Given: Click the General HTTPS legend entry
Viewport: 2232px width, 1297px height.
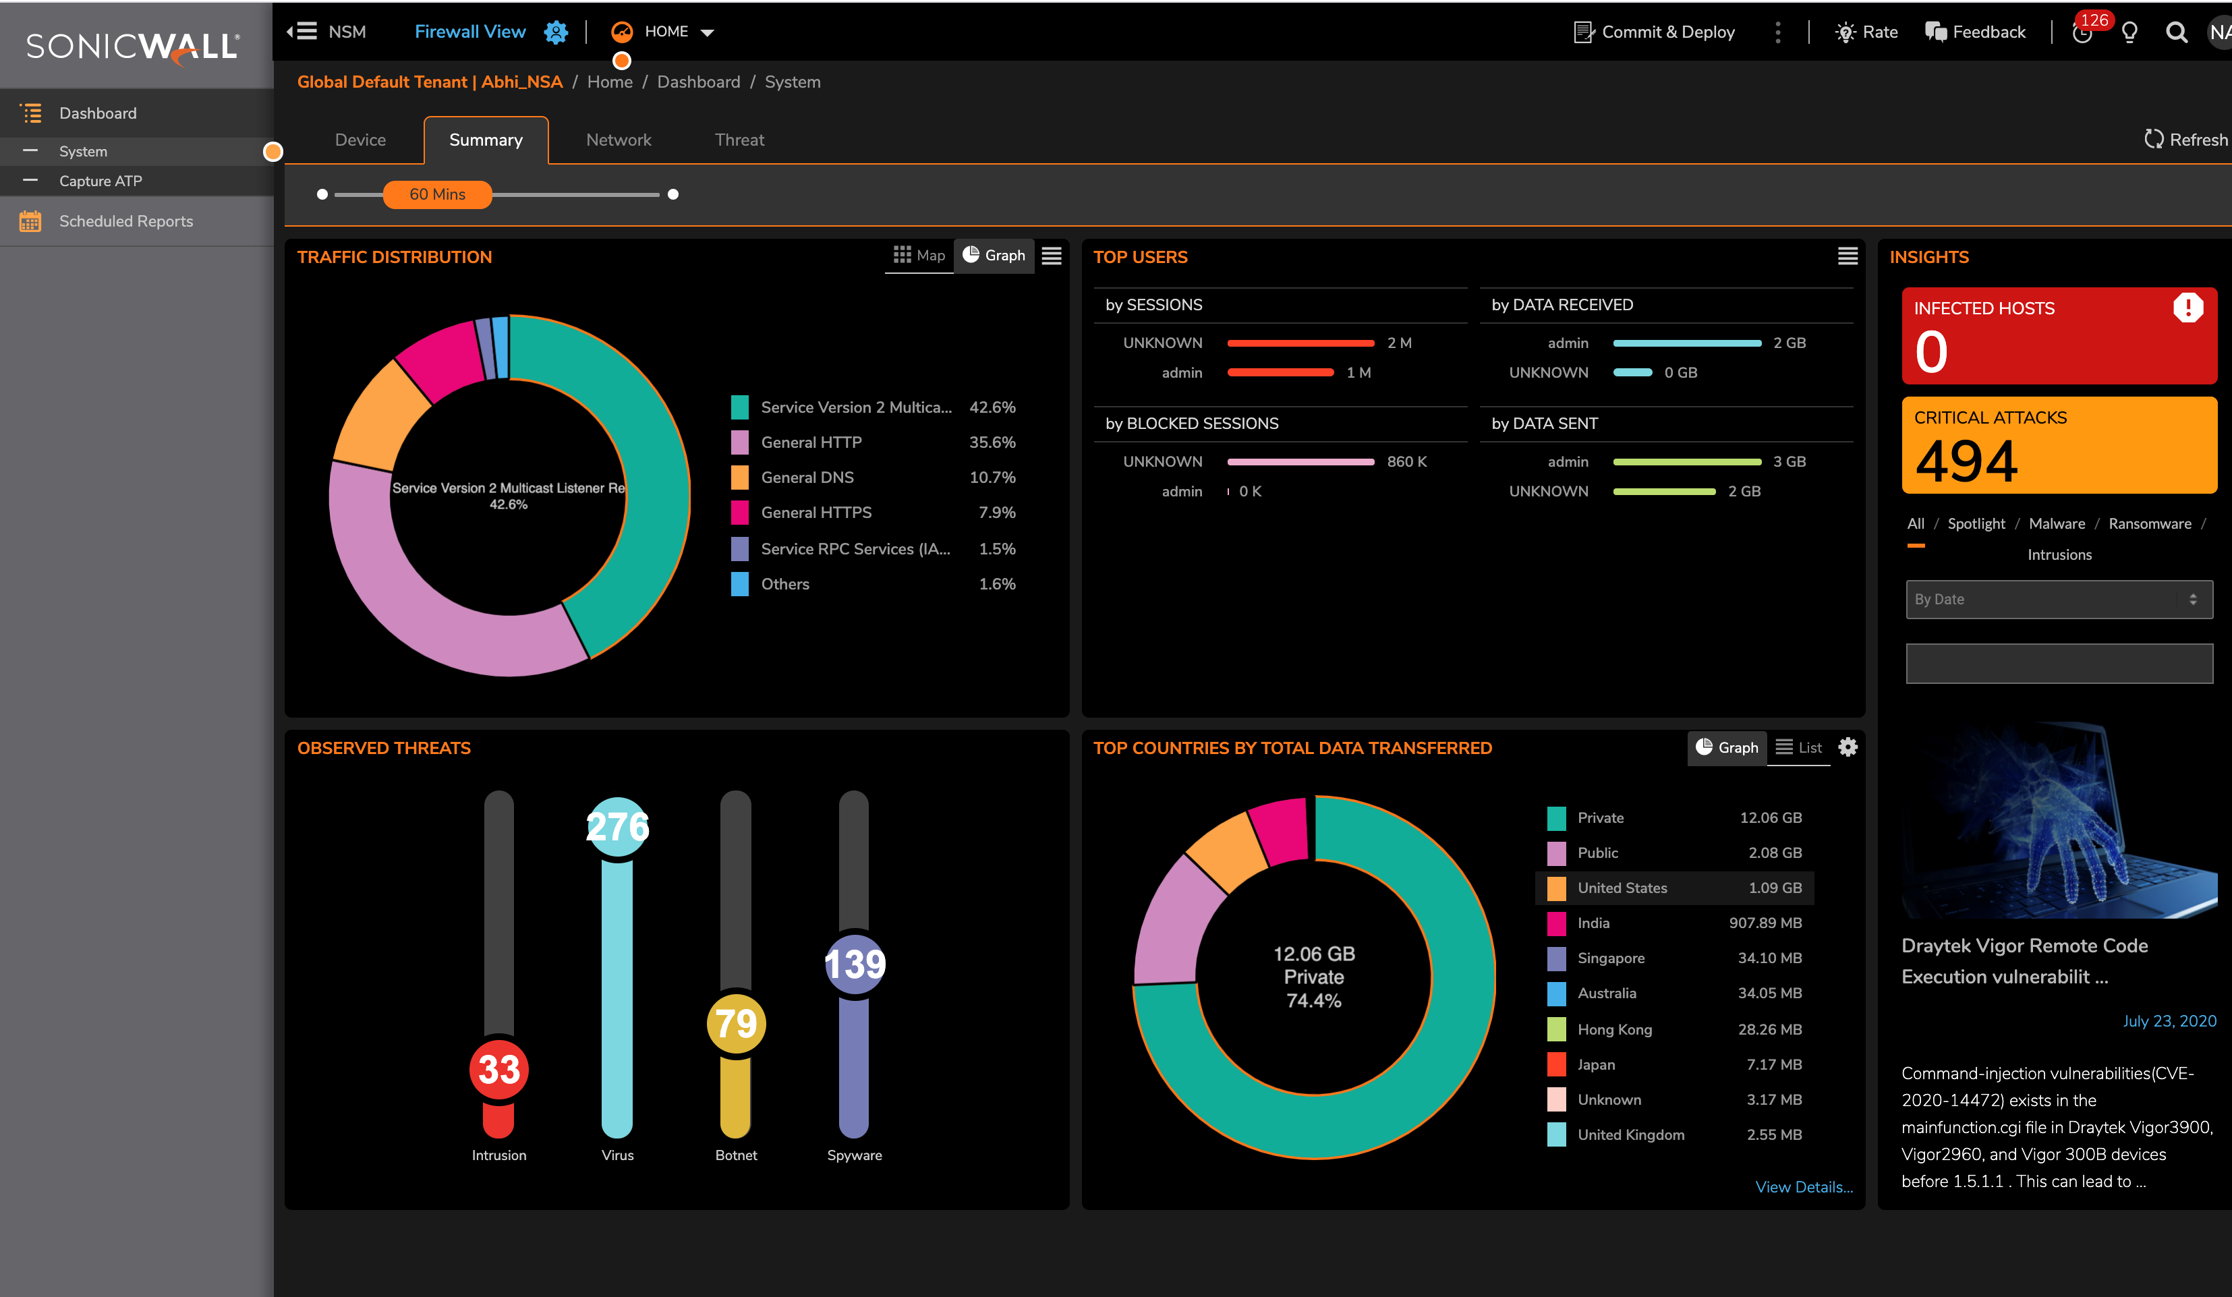Looking at the screenshot, I should pyautogui.click(x=874, y=513).
